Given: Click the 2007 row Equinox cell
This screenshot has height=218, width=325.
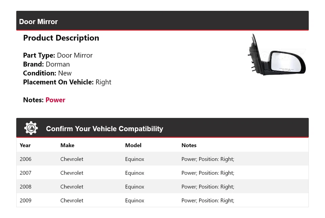Looking at the screenshot, I should 134,173.
